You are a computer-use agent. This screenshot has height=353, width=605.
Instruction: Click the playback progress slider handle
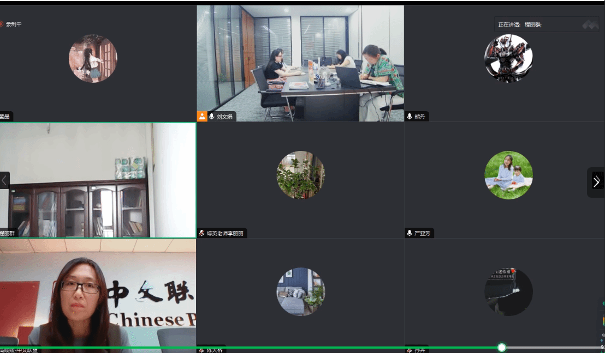coord(502,348)
